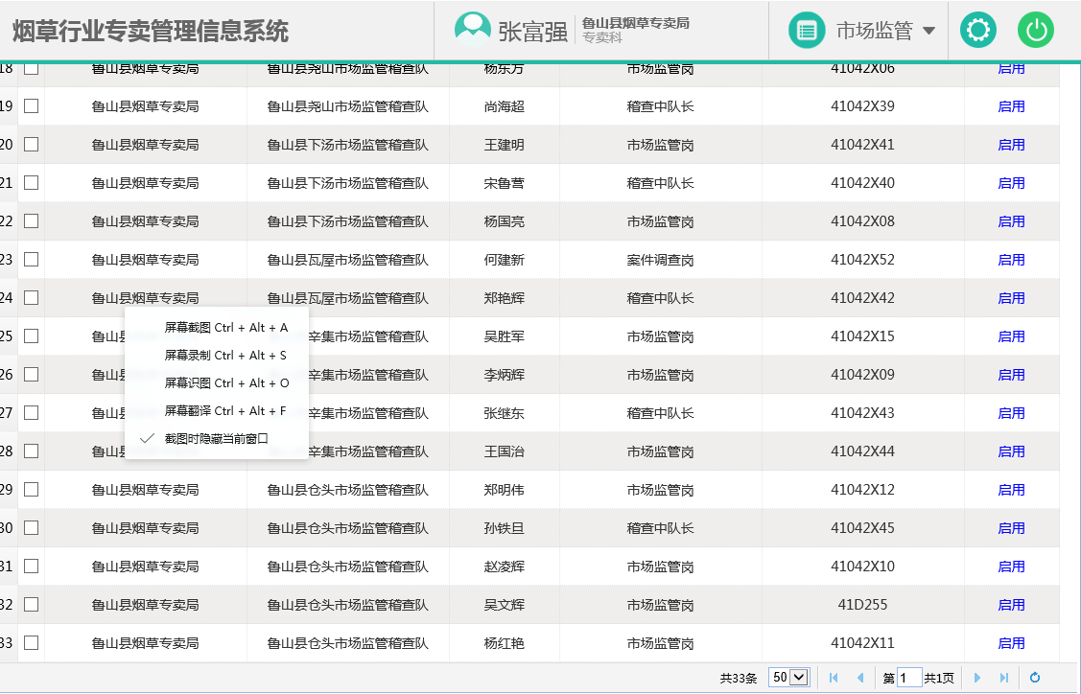This screenshot has width=1081, height=694.
Task: Select row 21 宋鲁营 checkbox
Action: [x=31, y=183]
